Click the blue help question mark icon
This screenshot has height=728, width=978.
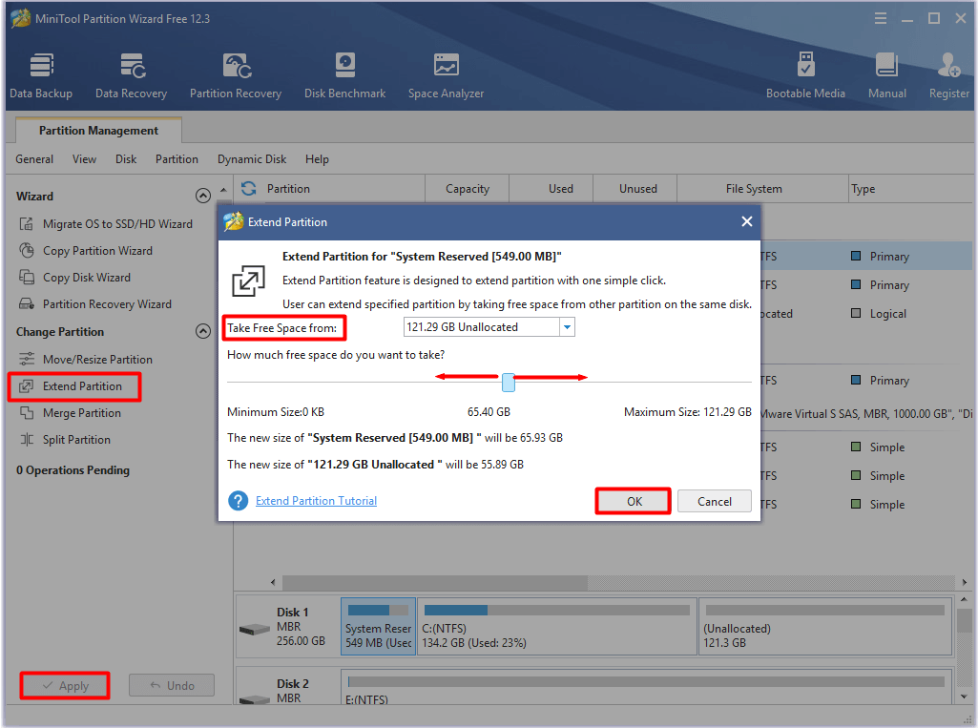coord(238,500)
